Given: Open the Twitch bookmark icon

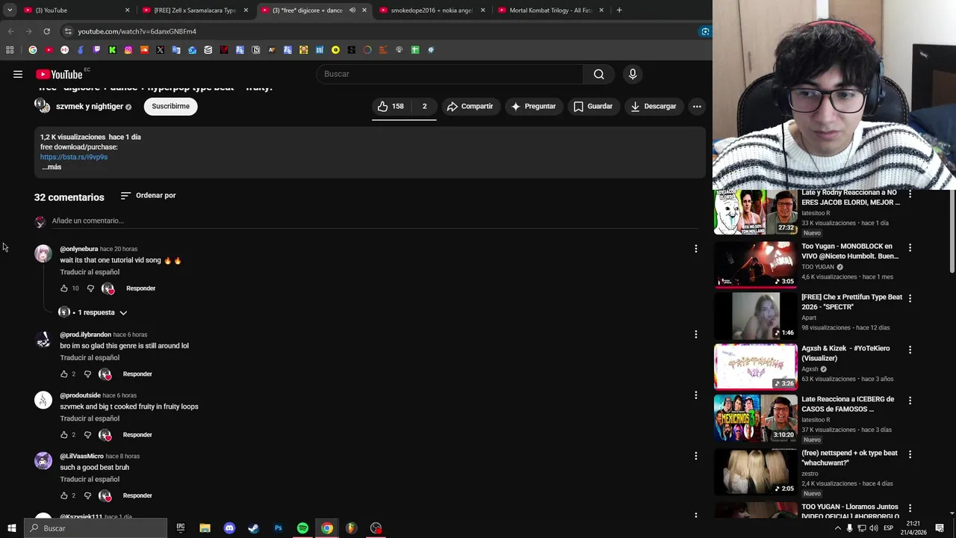Looking at the screenshot, I should (96, 50).
